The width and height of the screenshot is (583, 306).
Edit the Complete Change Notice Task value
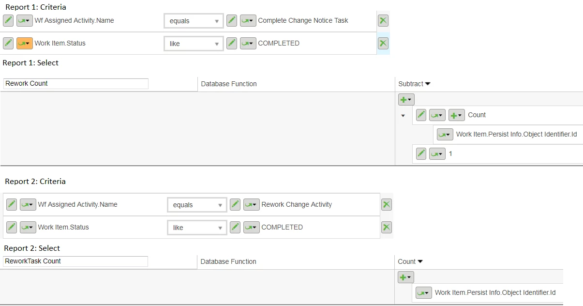pyautogui.click(x=232, y=20)
